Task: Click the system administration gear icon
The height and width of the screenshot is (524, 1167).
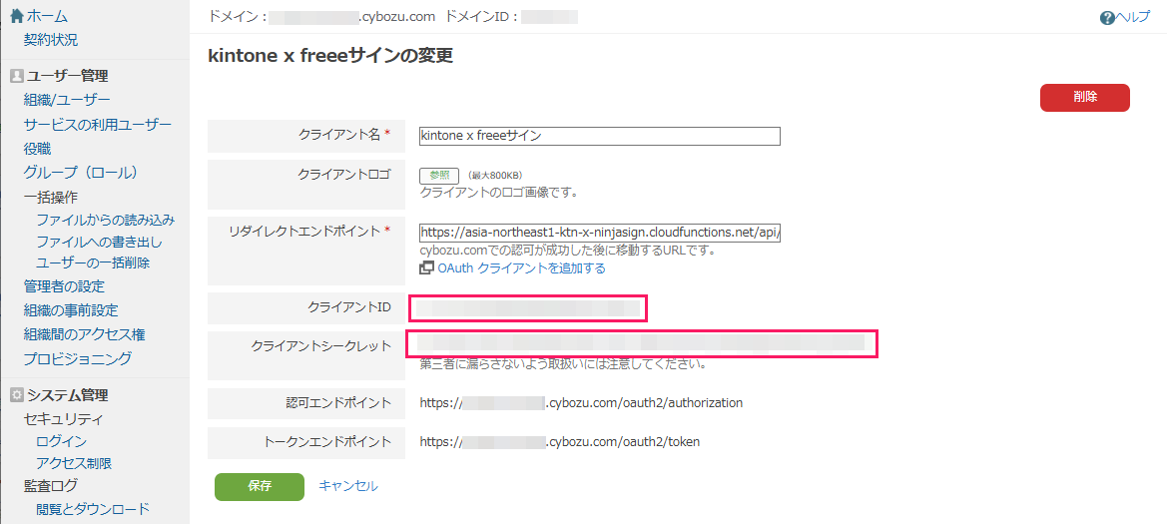Action: [x=16, y=395]
